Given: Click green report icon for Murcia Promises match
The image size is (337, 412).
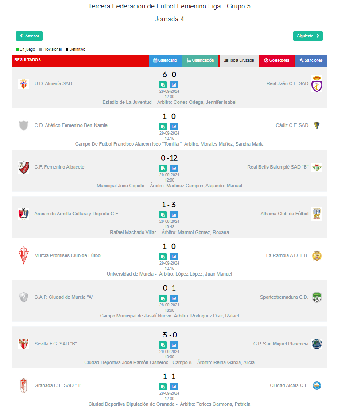Looking at the screenshot, I should [163, 257].
